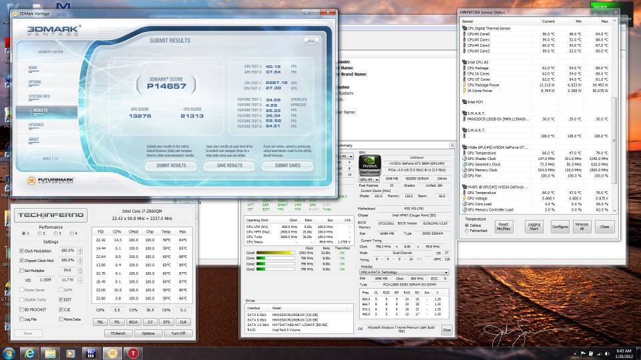
Task: Click the Futuremark logo in 3DMark window
Action: tap(49, 181)
